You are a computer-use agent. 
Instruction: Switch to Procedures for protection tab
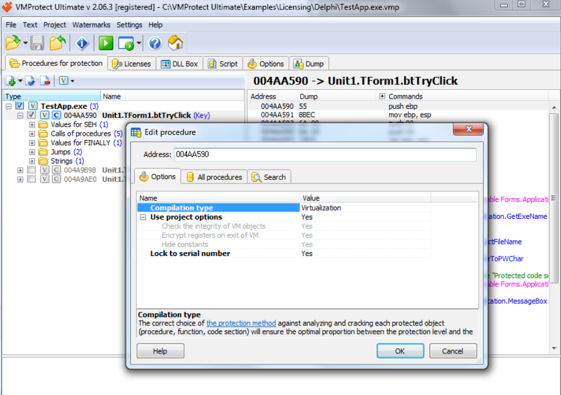56,63
